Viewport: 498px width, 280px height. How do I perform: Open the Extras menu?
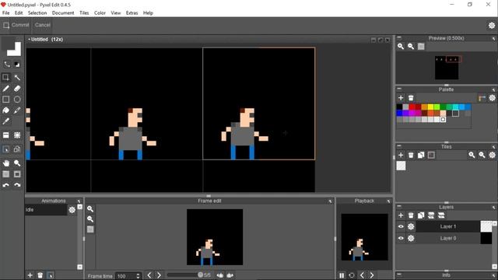tap(132, 13)
